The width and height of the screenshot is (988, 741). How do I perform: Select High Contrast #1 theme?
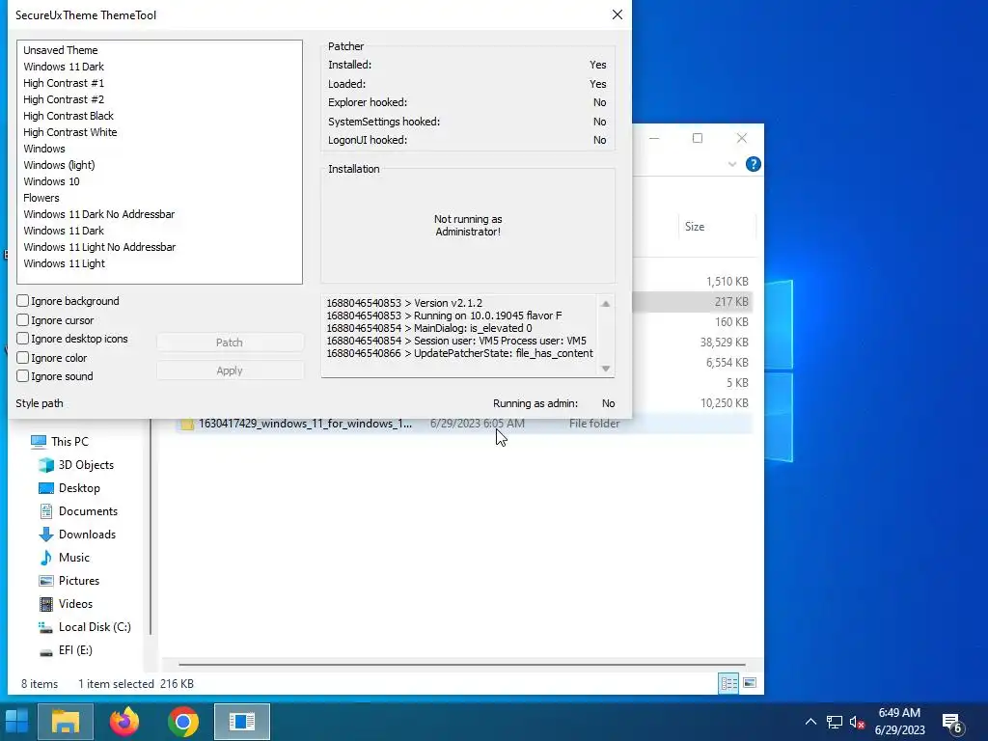point(64,83)
